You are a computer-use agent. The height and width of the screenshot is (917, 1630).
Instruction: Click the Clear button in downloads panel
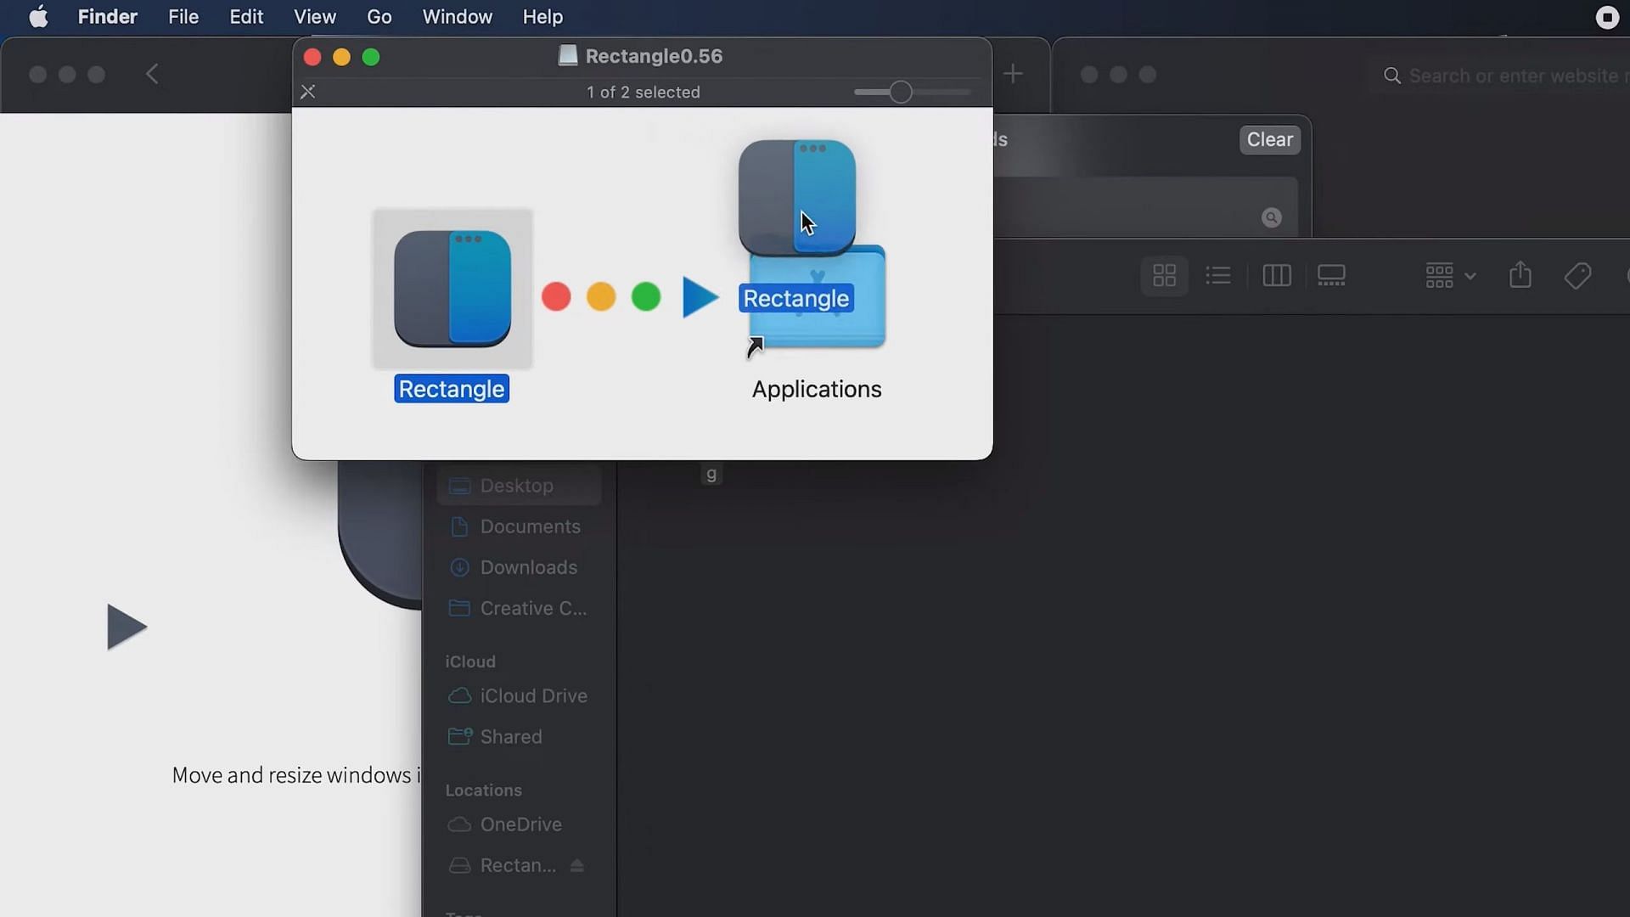pos(1269,139)
